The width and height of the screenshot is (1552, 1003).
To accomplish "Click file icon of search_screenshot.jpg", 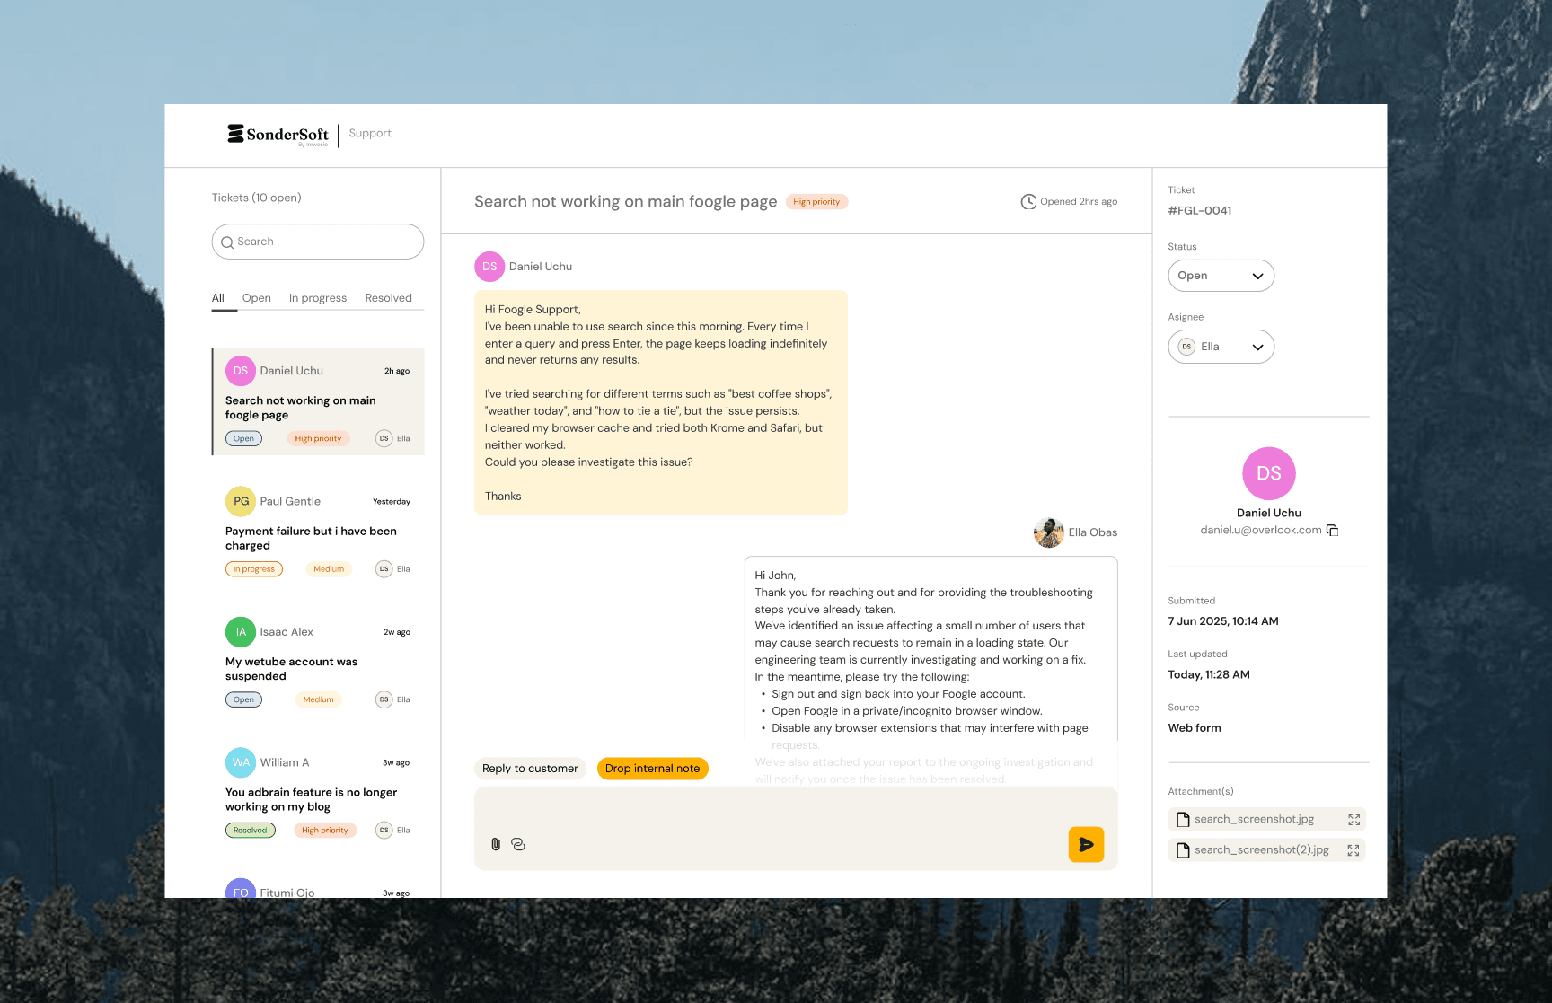I will point(1183,819).
